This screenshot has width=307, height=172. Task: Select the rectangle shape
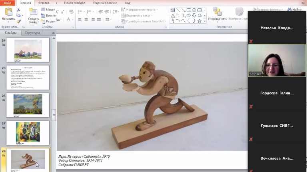[x=189, y=10]
